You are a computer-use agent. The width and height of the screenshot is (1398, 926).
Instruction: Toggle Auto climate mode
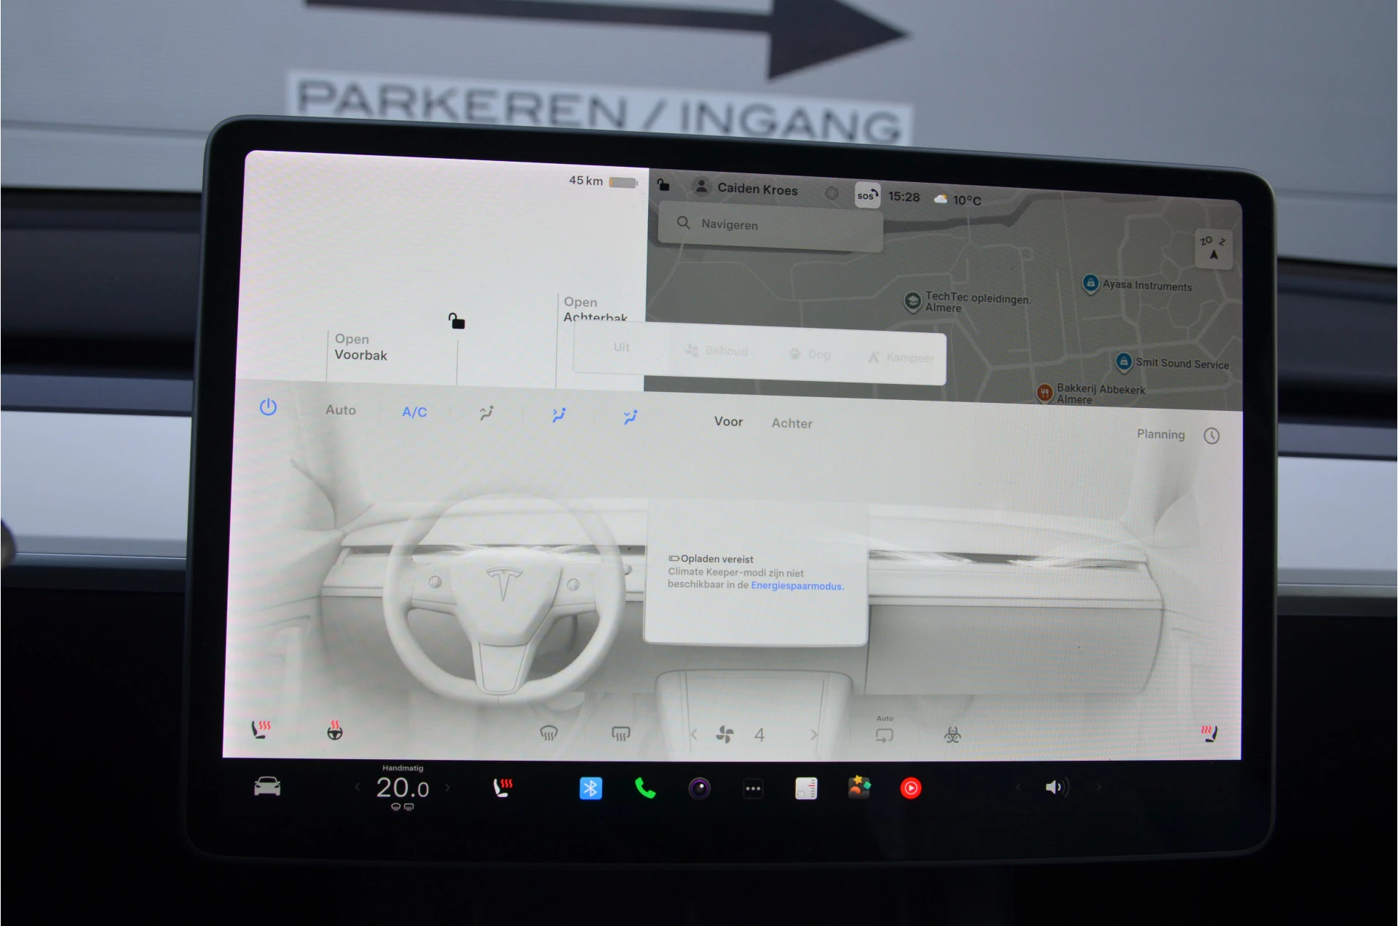[x=340, y=410]
